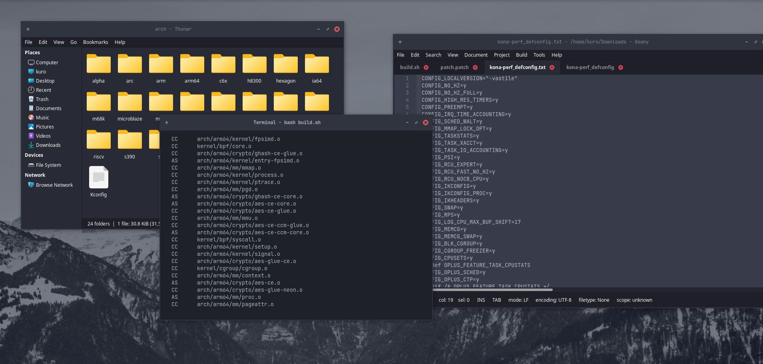Open Geany Help menu

[557, 55]
